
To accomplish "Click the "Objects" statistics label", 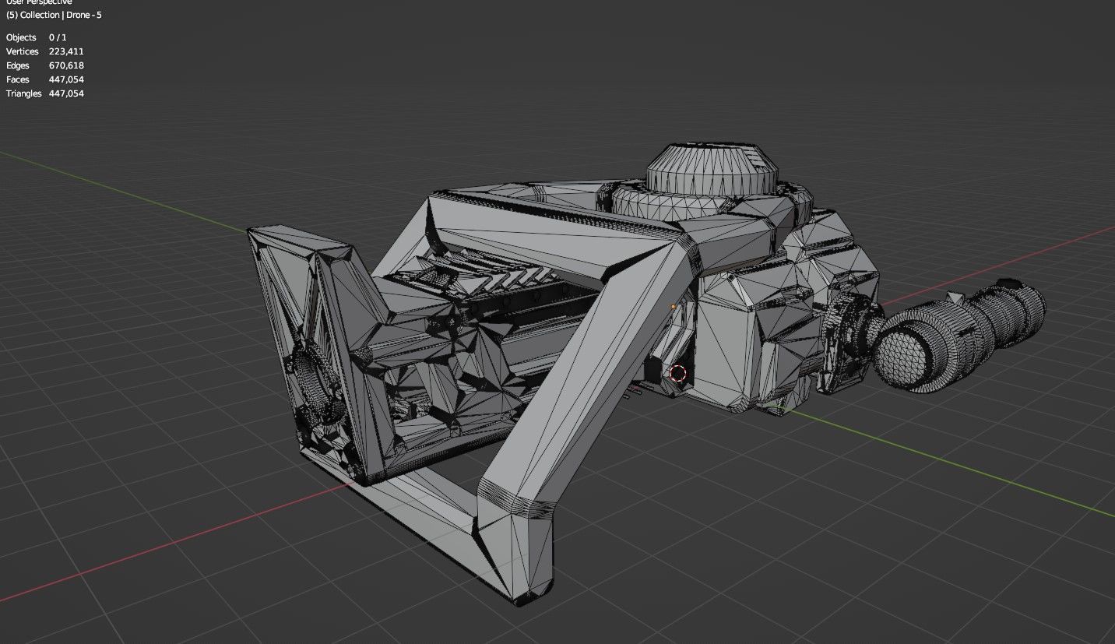I will (x=21, y=37).
